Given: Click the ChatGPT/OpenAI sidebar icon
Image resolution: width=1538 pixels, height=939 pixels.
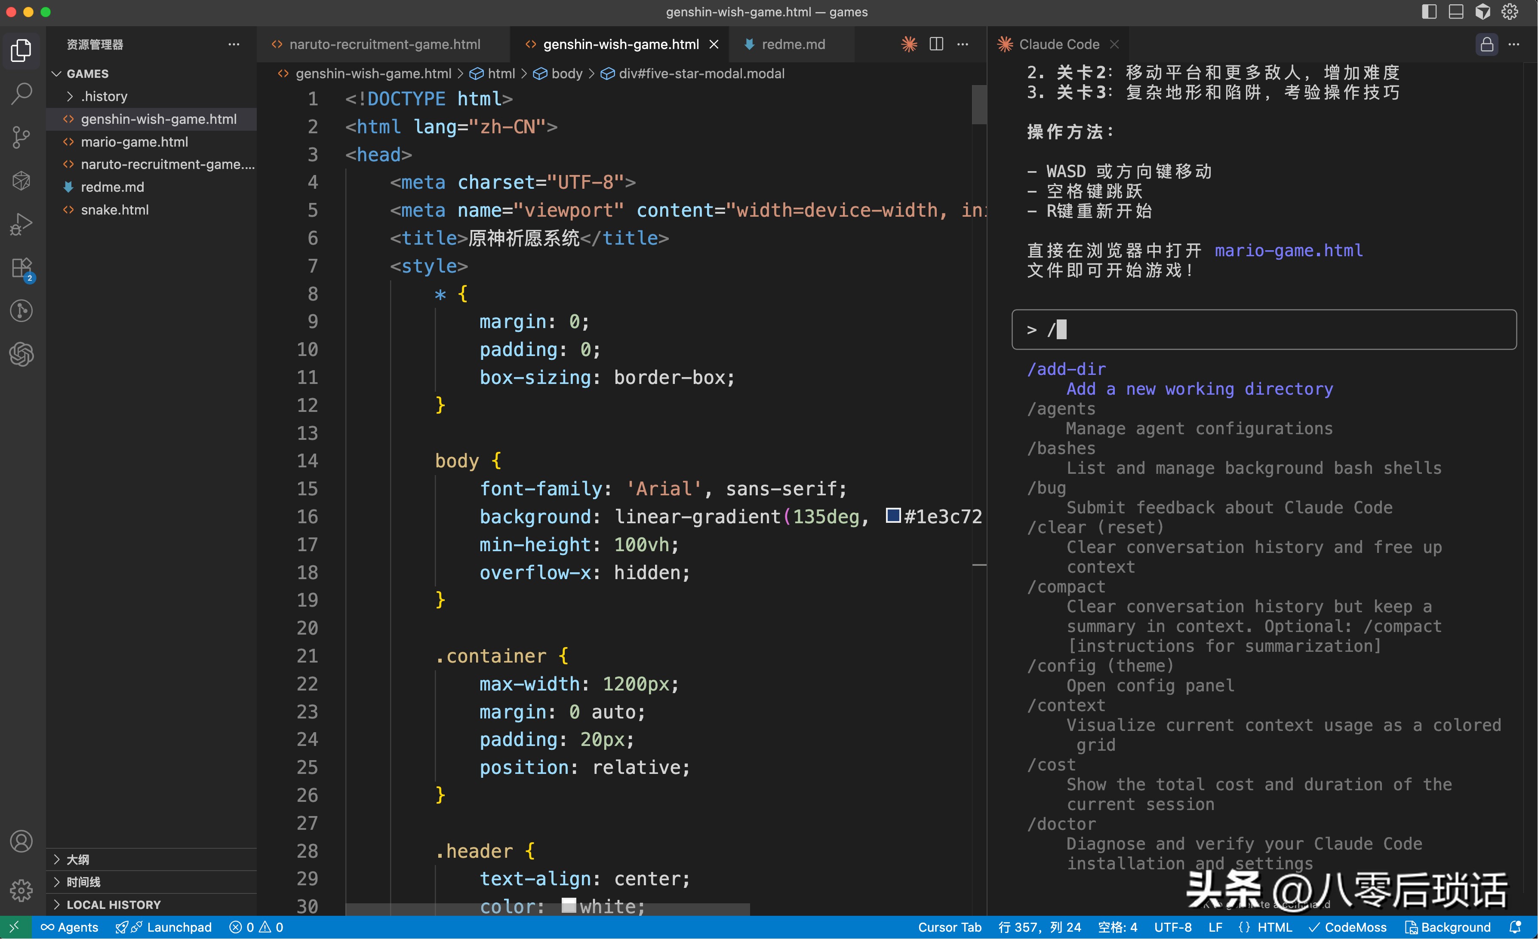Looking at the screenshot, I should point(22,354).
